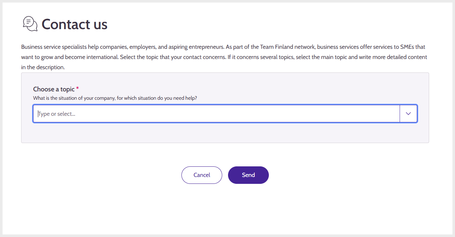Click empty grey area of topic panel
The image size is (455, 237).
coord(225,133)
